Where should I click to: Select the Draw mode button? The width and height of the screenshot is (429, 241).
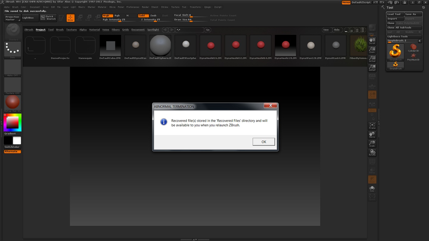[x=71, y=18]
